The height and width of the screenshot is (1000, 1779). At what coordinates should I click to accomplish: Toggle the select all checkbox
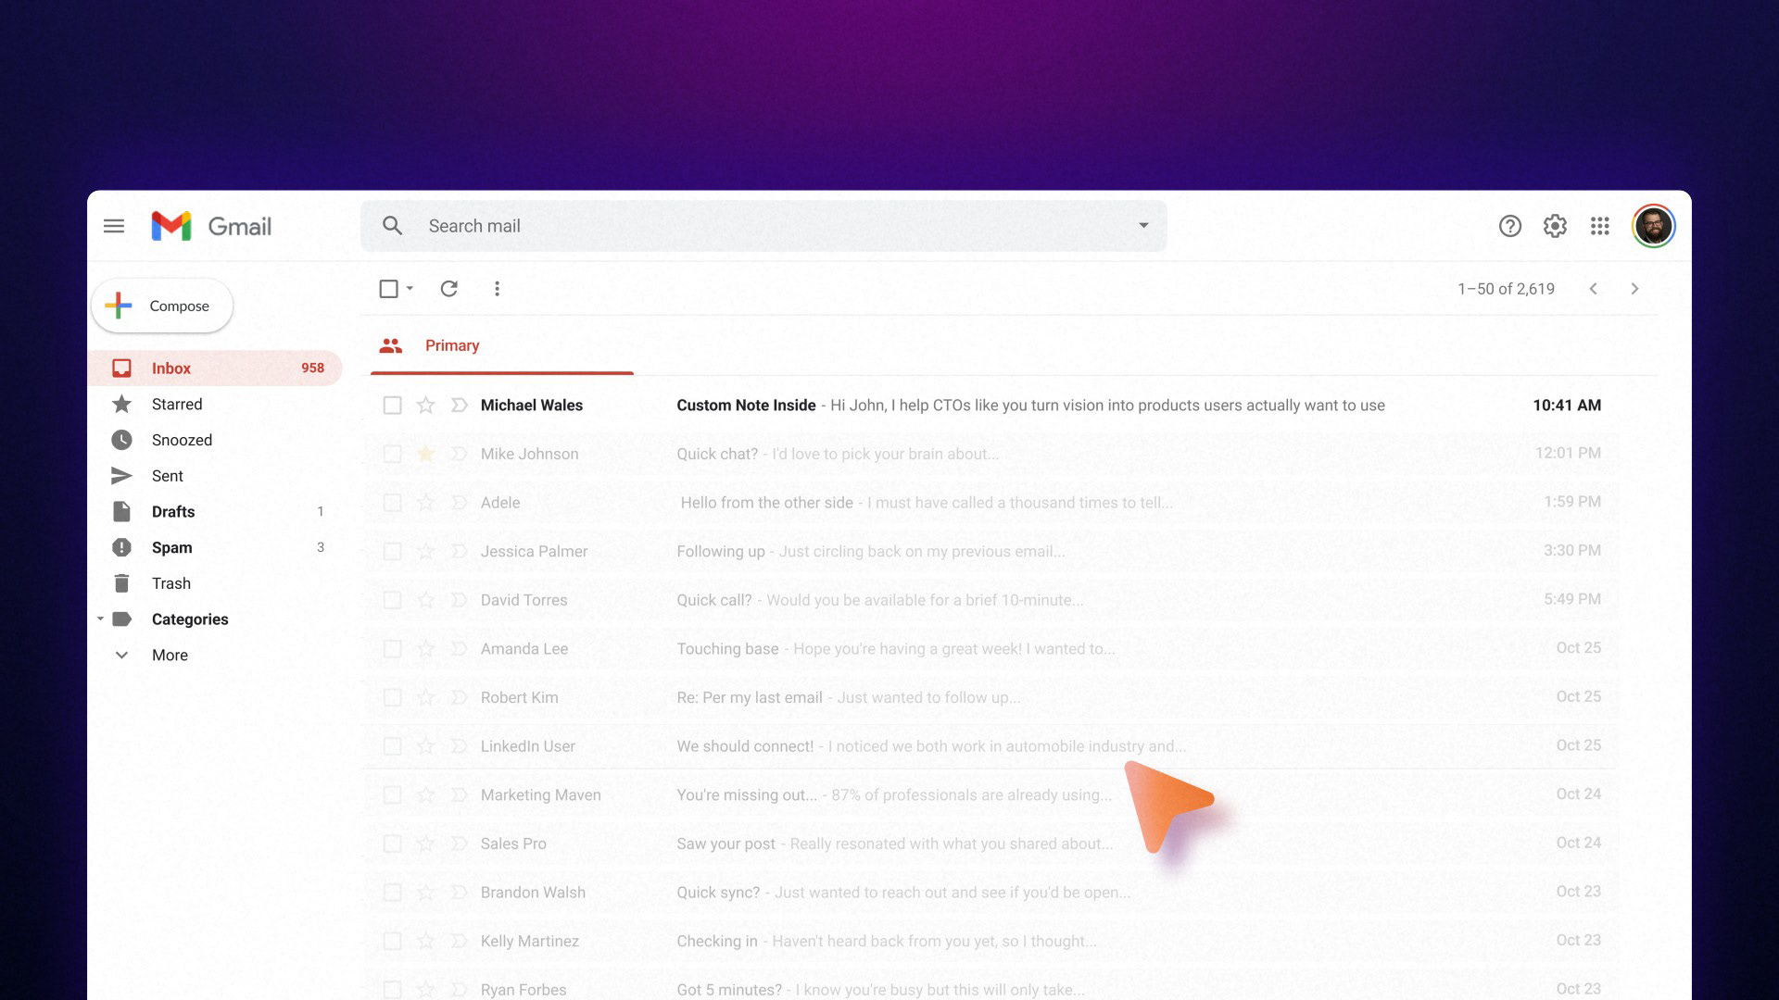pyautogui.click(x=388, y=289)
